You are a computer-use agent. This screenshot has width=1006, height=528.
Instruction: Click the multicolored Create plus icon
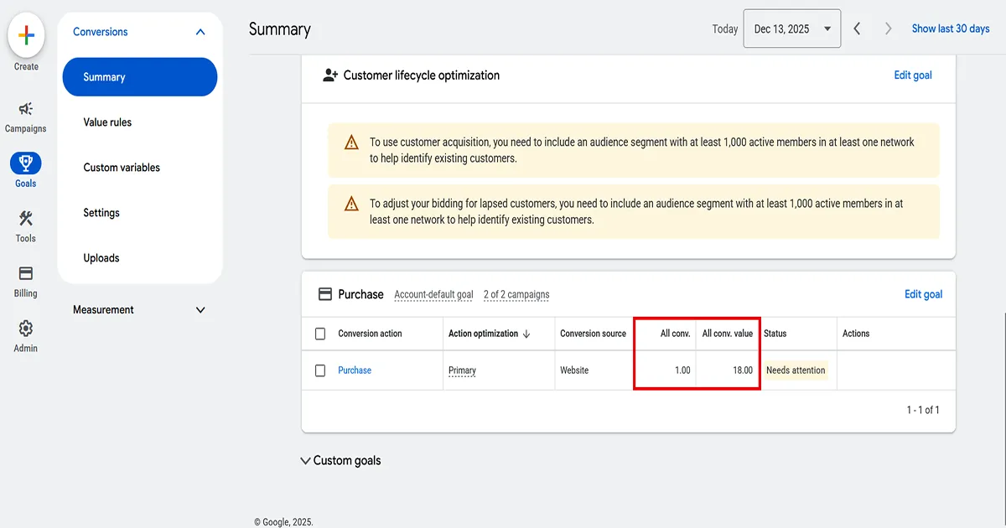coord(26,36)
